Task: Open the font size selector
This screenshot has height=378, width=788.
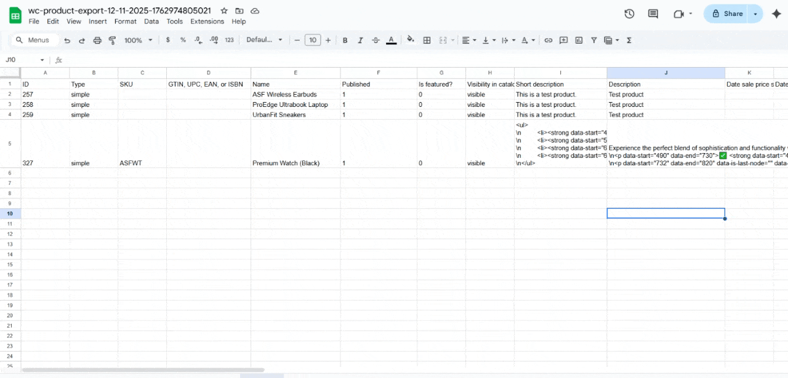Action: click(x=312, y=39)
